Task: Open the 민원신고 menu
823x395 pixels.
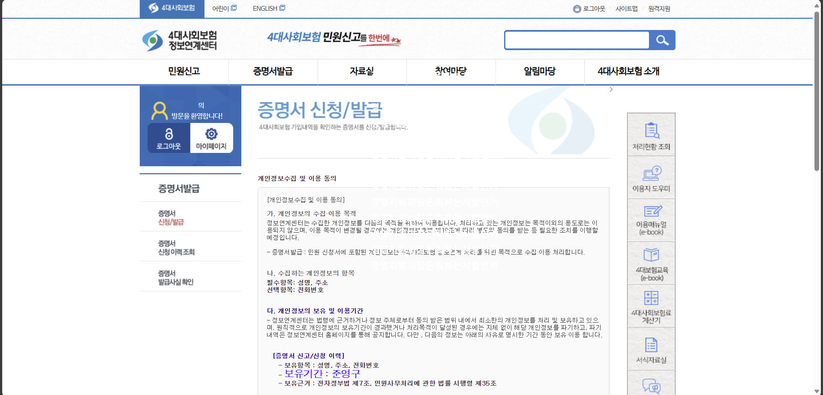Action: [184, 72]
